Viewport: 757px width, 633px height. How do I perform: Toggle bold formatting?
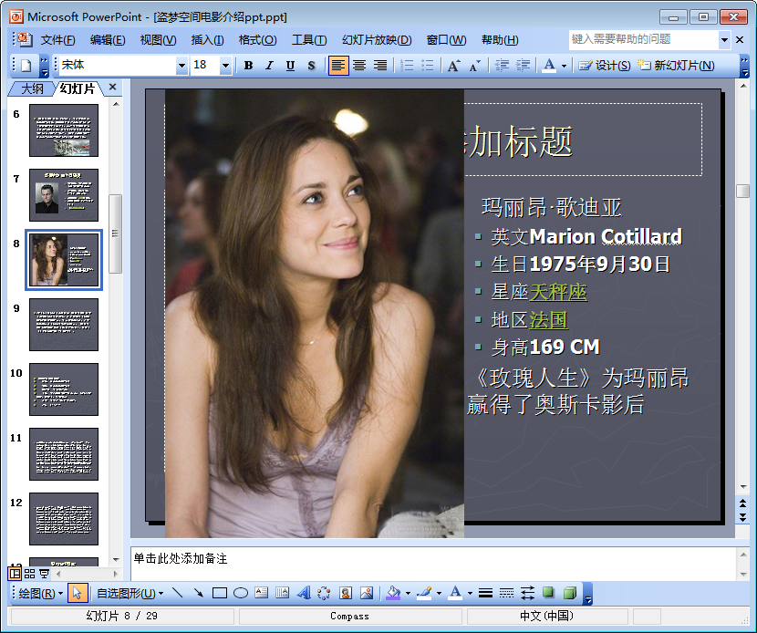pyautogui.click(x=248, y=66)
